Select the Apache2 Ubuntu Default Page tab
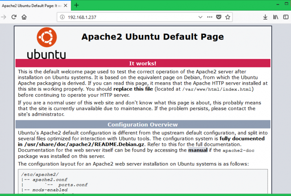 tap(31, 5)
